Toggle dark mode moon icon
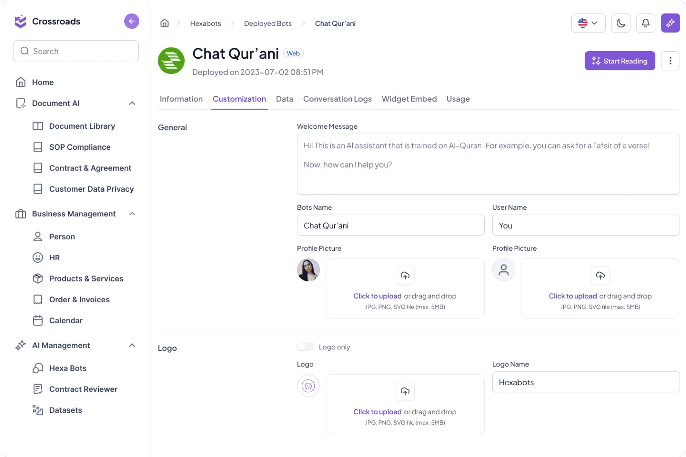This screenshot has height=457, width=686. pos(621,23)
